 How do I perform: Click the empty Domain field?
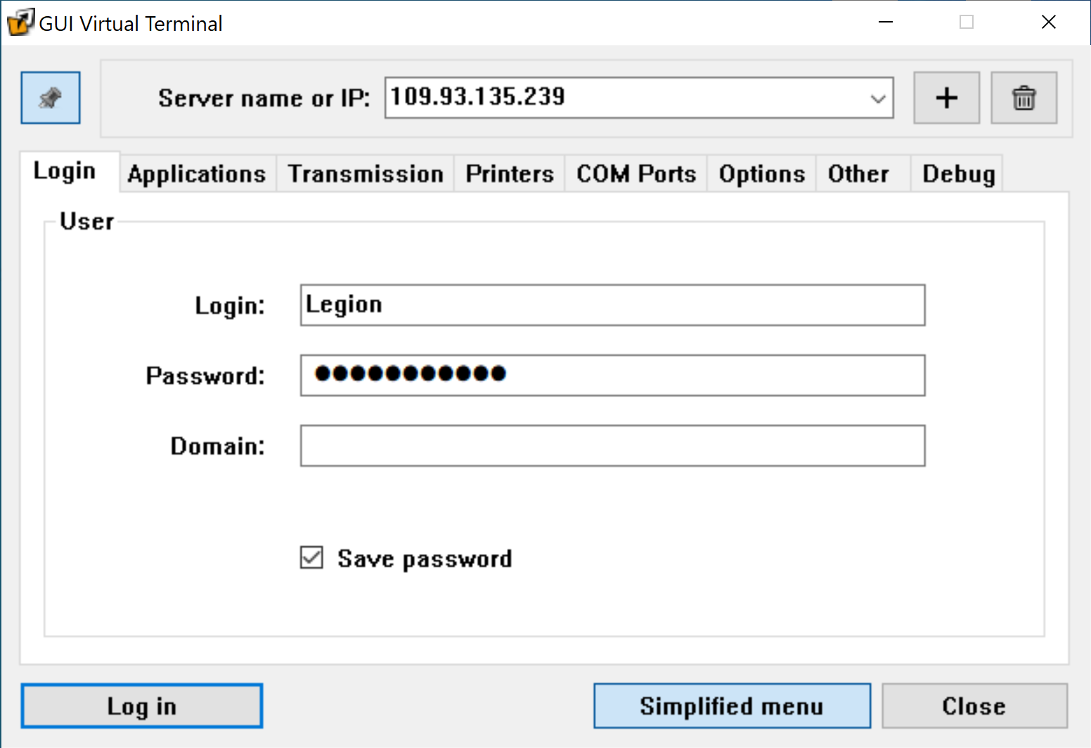(x=612, y=446)
